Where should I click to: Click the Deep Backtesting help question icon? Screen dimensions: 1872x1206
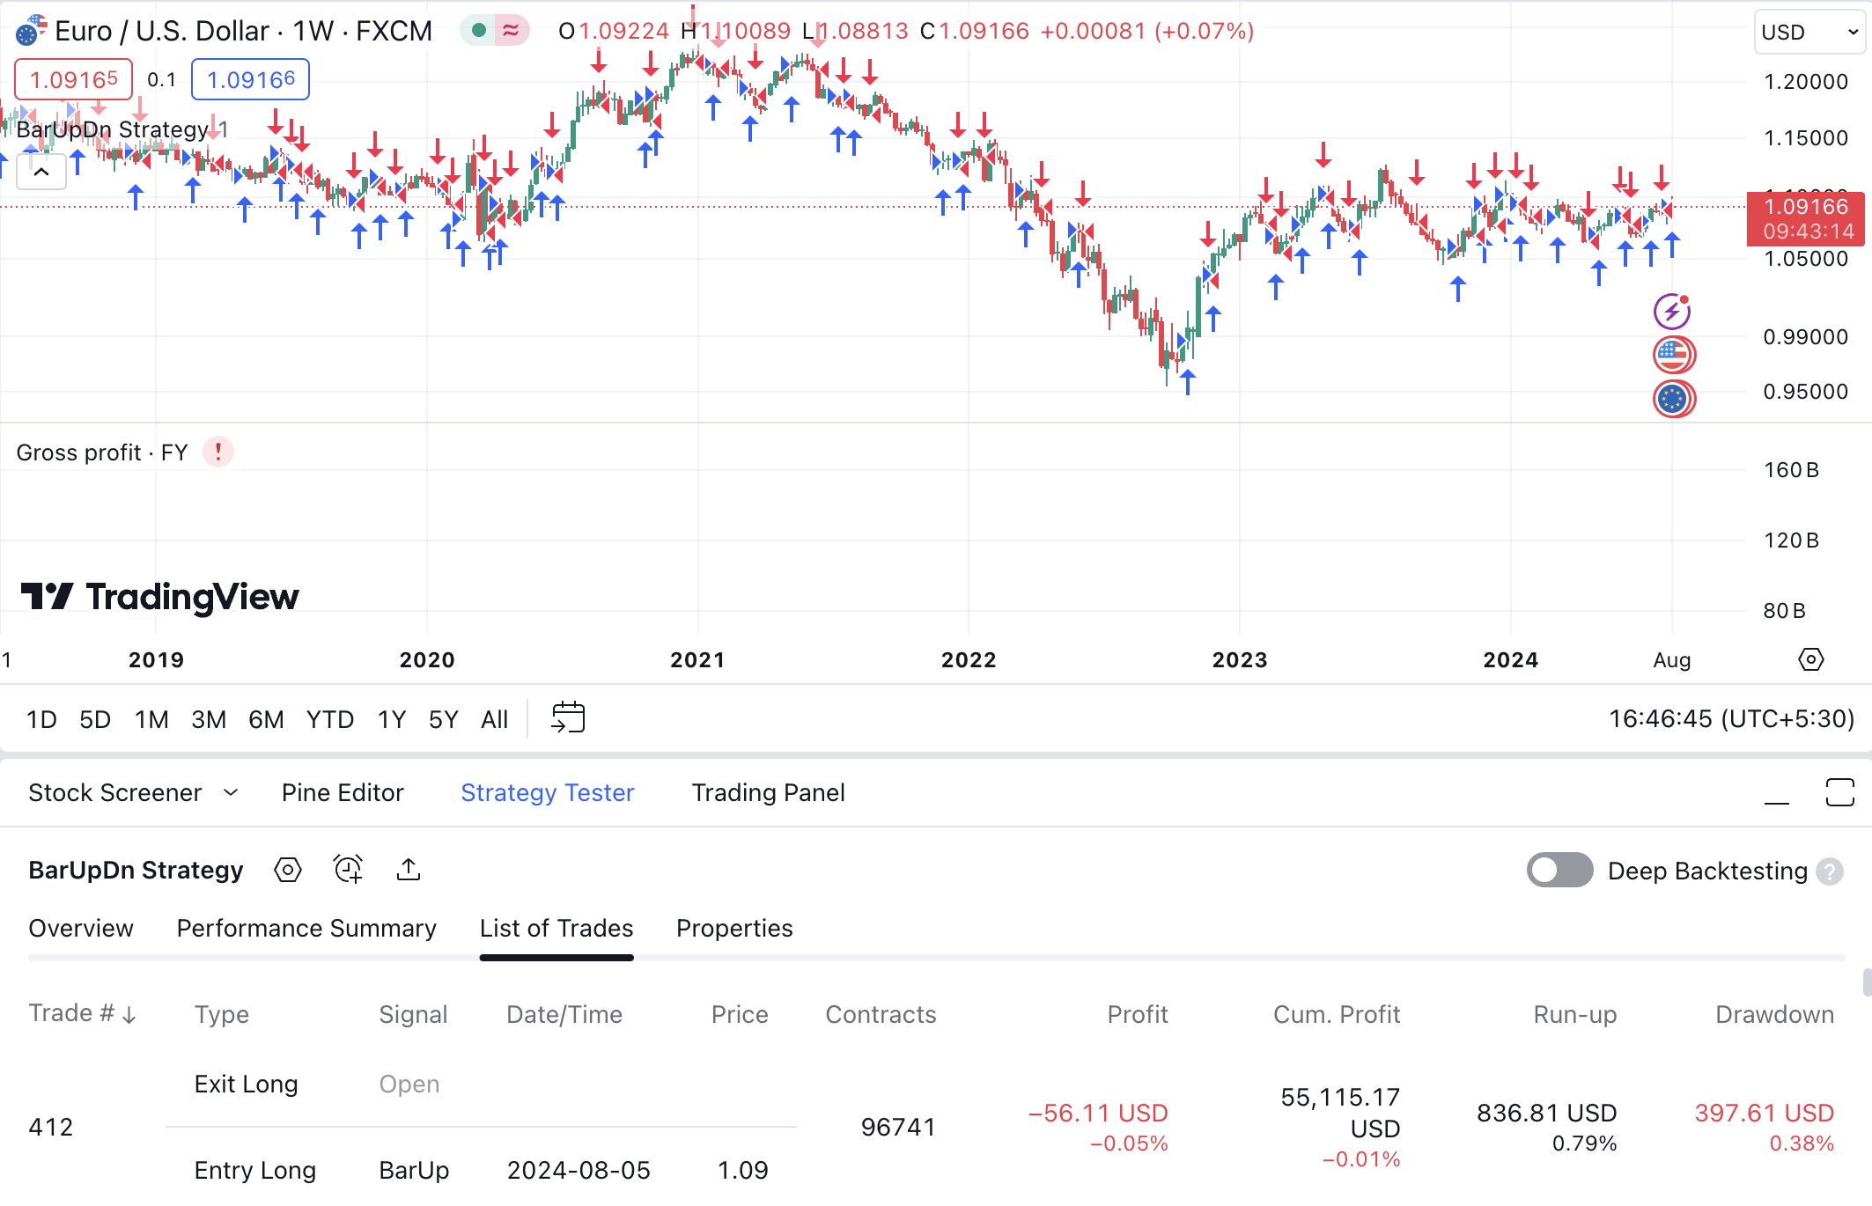coord(1830,871)
